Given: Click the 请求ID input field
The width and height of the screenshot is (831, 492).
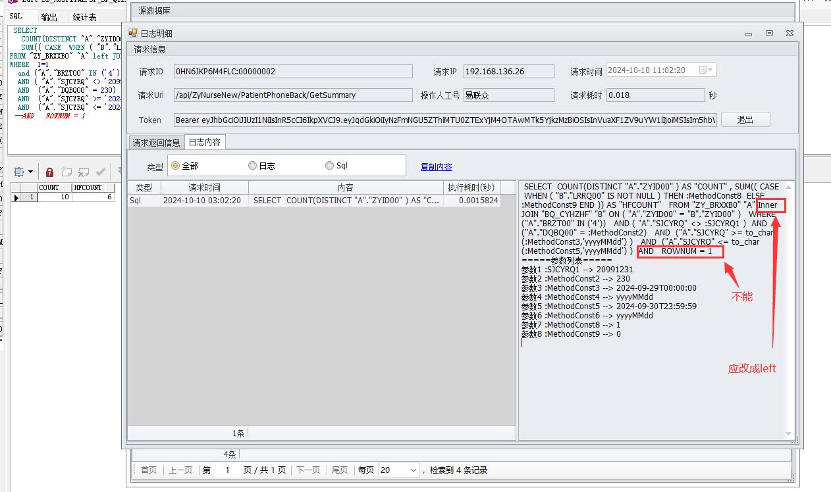Looking at the screenshot, I should [x=293, y=71].
